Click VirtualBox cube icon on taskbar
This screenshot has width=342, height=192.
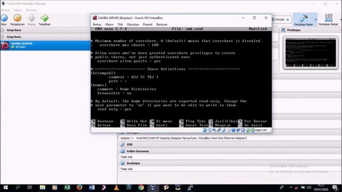pyautogui.click(x=153, y=187)
